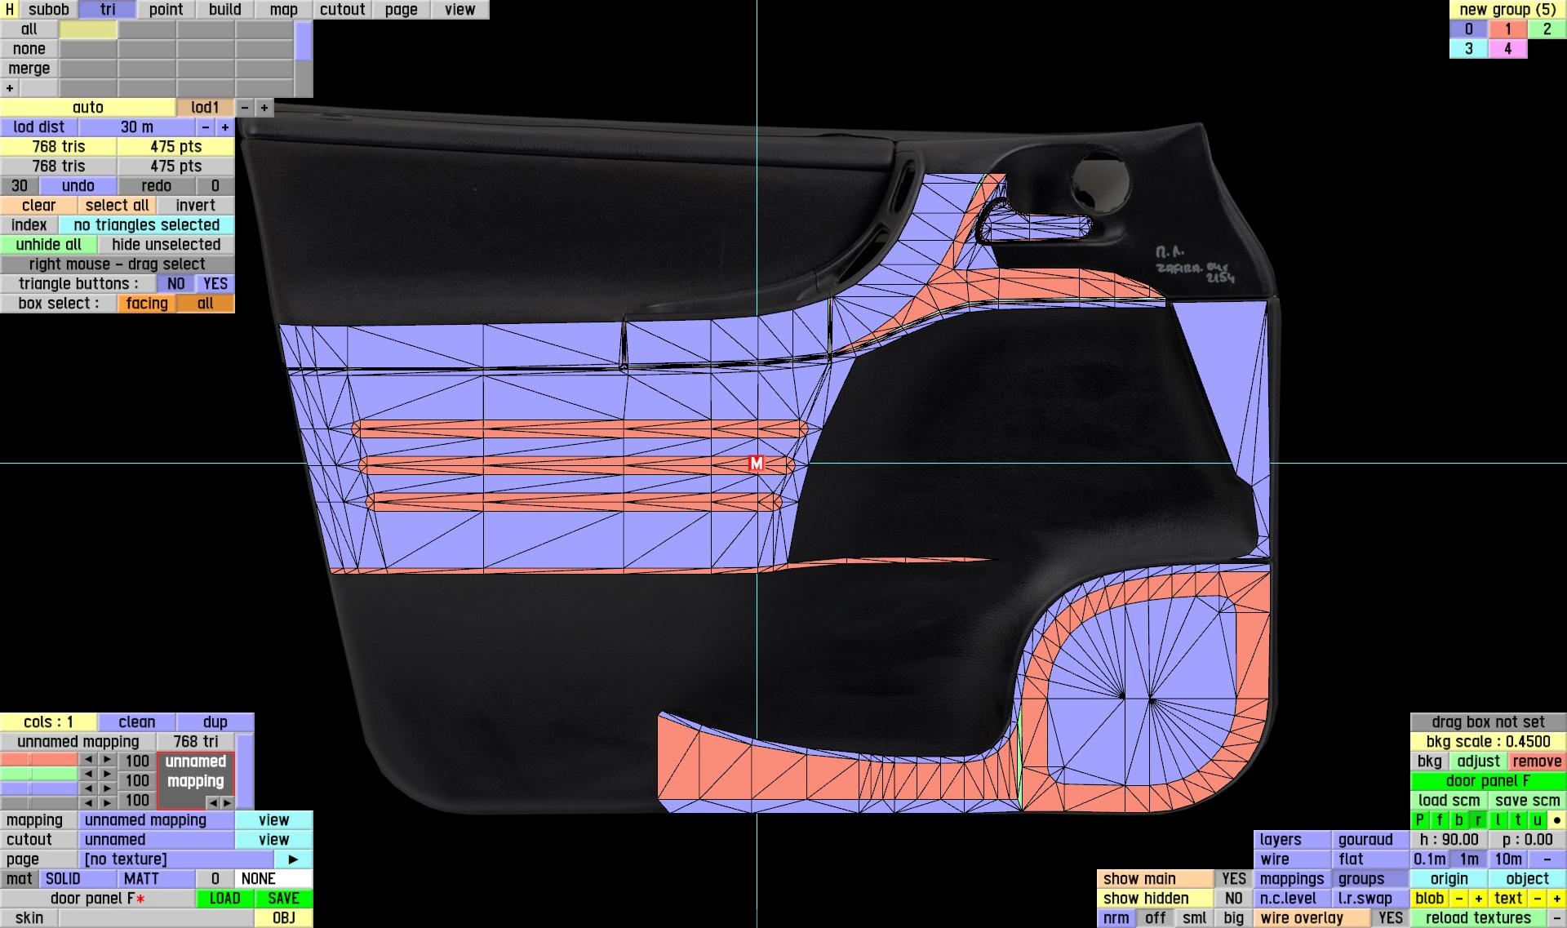The image size is (1567, 928).
Task: Click the red M marker in viewport
Action: (756, 464)
